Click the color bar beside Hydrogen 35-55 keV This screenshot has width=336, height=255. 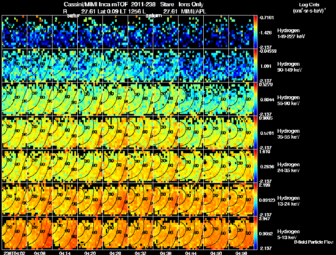pyautogui.click(x=255, y=133)
